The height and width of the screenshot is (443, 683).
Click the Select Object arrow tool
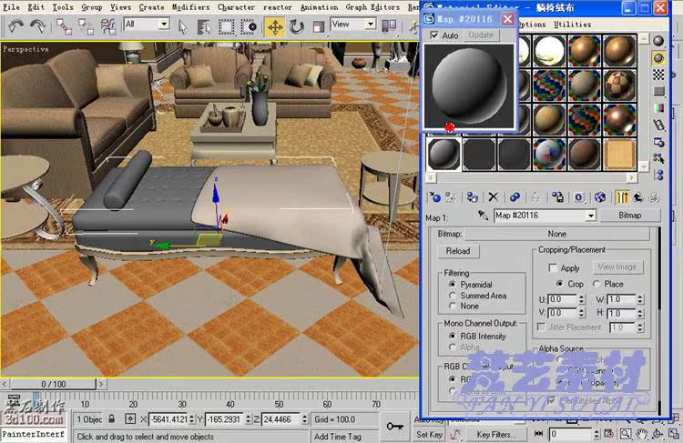(x=183, y=26)
